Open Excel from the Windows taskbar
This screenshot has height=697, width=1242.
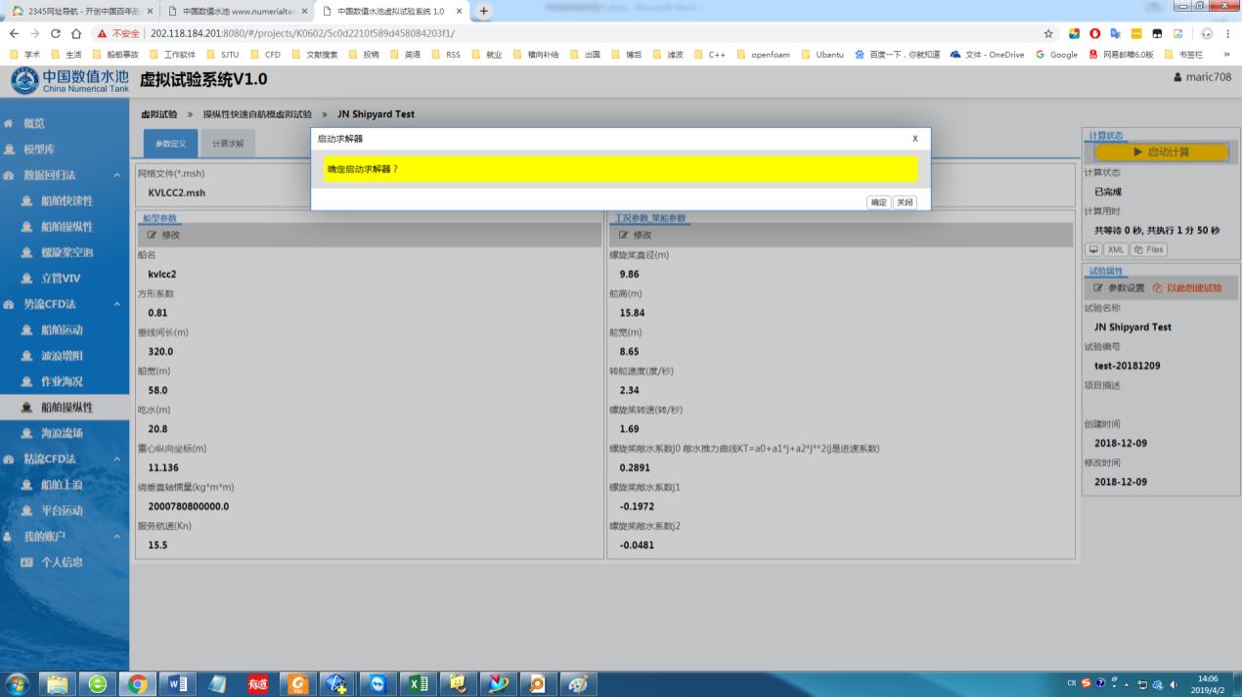tap(419, 683)
